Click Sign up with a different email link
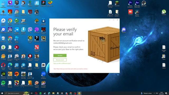This screenshot has width=169, height=95. pyautogui.click(x=62, y=63)
